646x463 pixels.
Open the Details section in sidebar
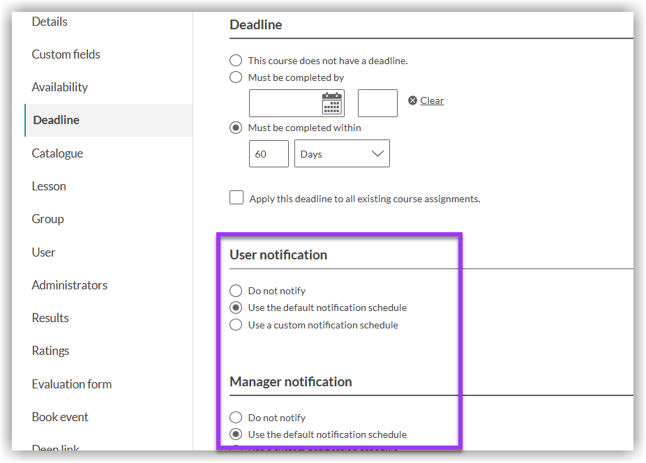[50, 22]
